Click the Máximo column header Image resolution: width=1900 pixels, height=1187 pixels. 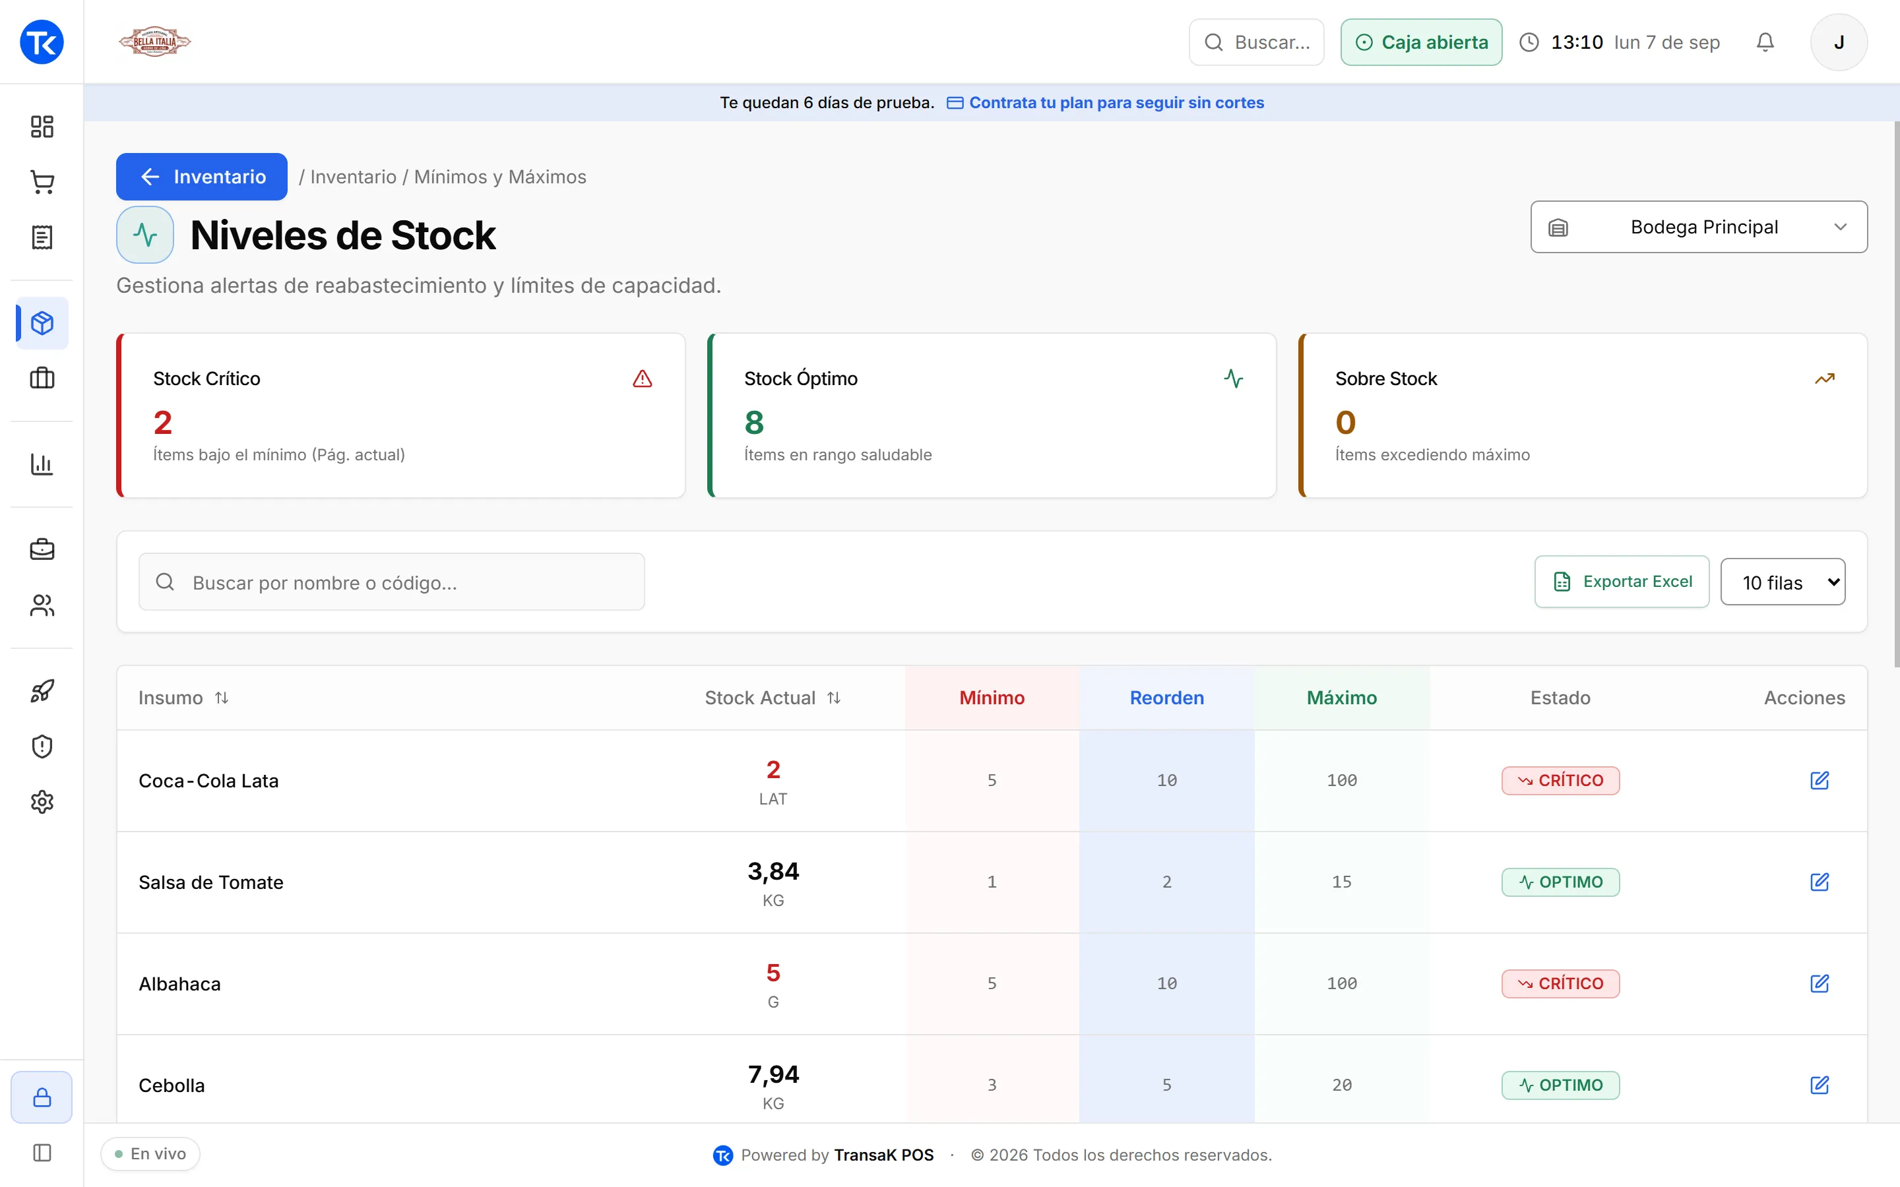click(x=1342, y=698)
